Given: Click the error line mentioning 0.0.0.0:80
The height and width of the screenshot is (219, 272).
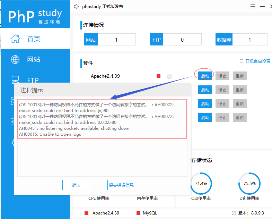Looking at the screenshot, I should (x=68, y=123).
